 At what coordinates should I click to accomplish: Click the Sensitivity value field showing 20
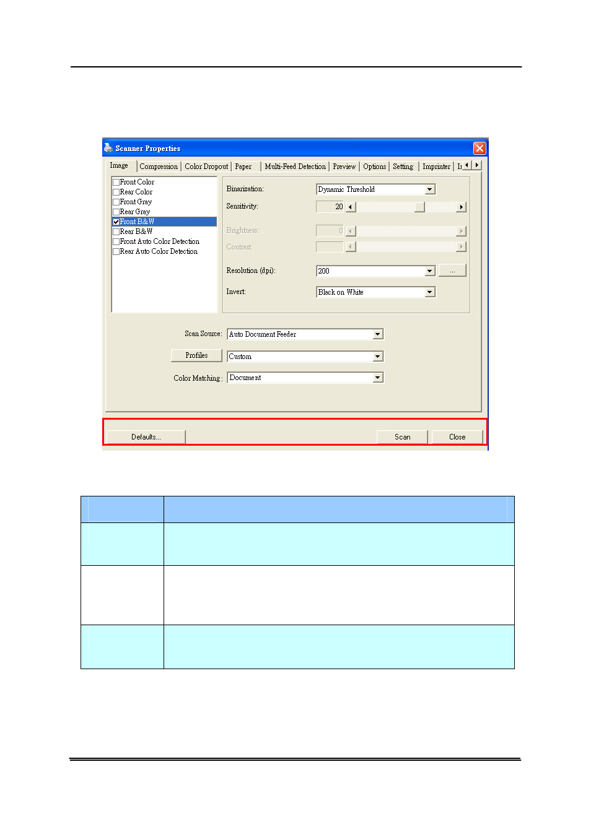point(330,207)
